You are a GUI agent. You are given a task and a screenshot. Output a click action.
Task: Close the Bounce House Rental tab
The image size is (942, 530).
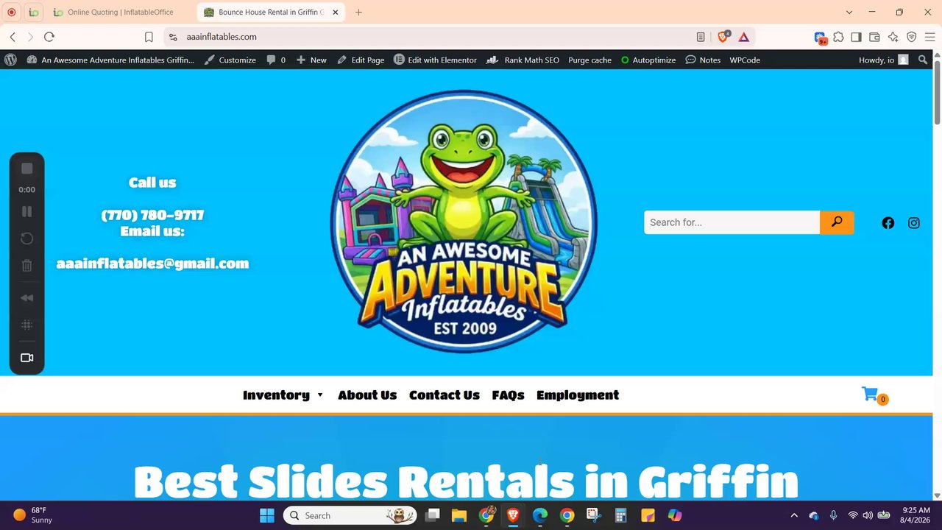pos(336,13)
